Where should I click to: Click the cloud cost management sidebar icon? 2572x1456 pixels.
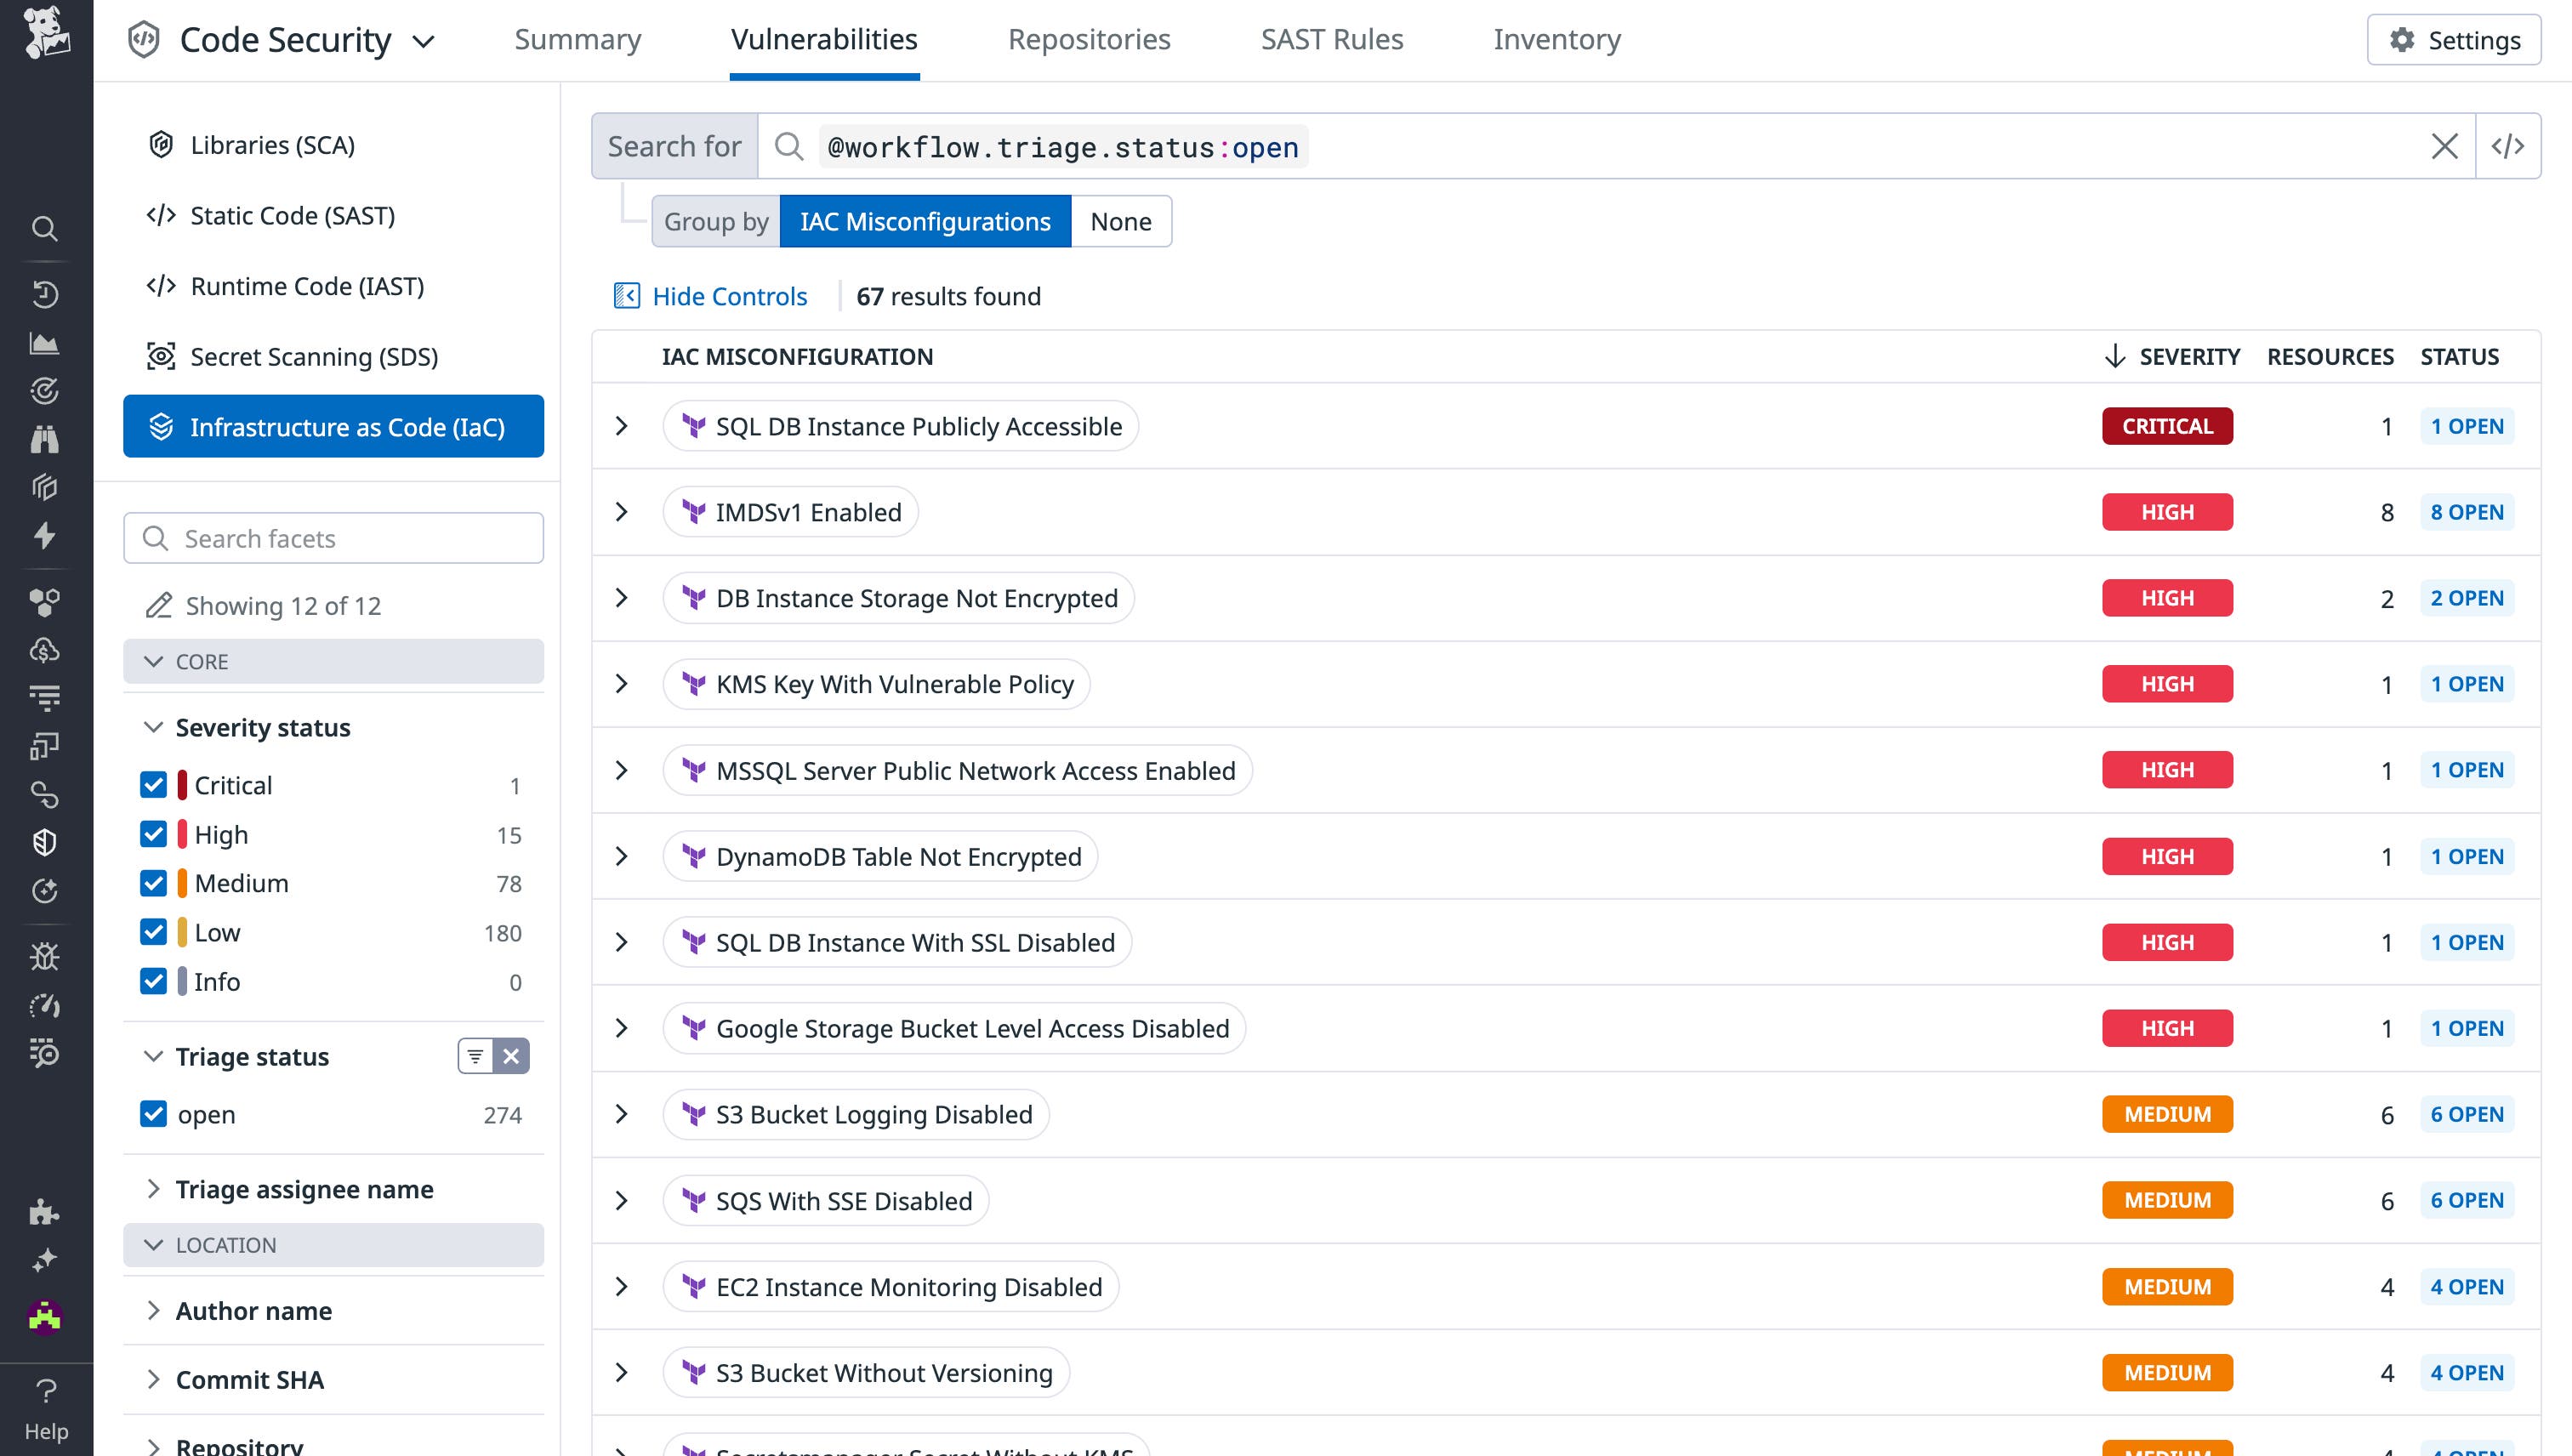tap(45, 649)
